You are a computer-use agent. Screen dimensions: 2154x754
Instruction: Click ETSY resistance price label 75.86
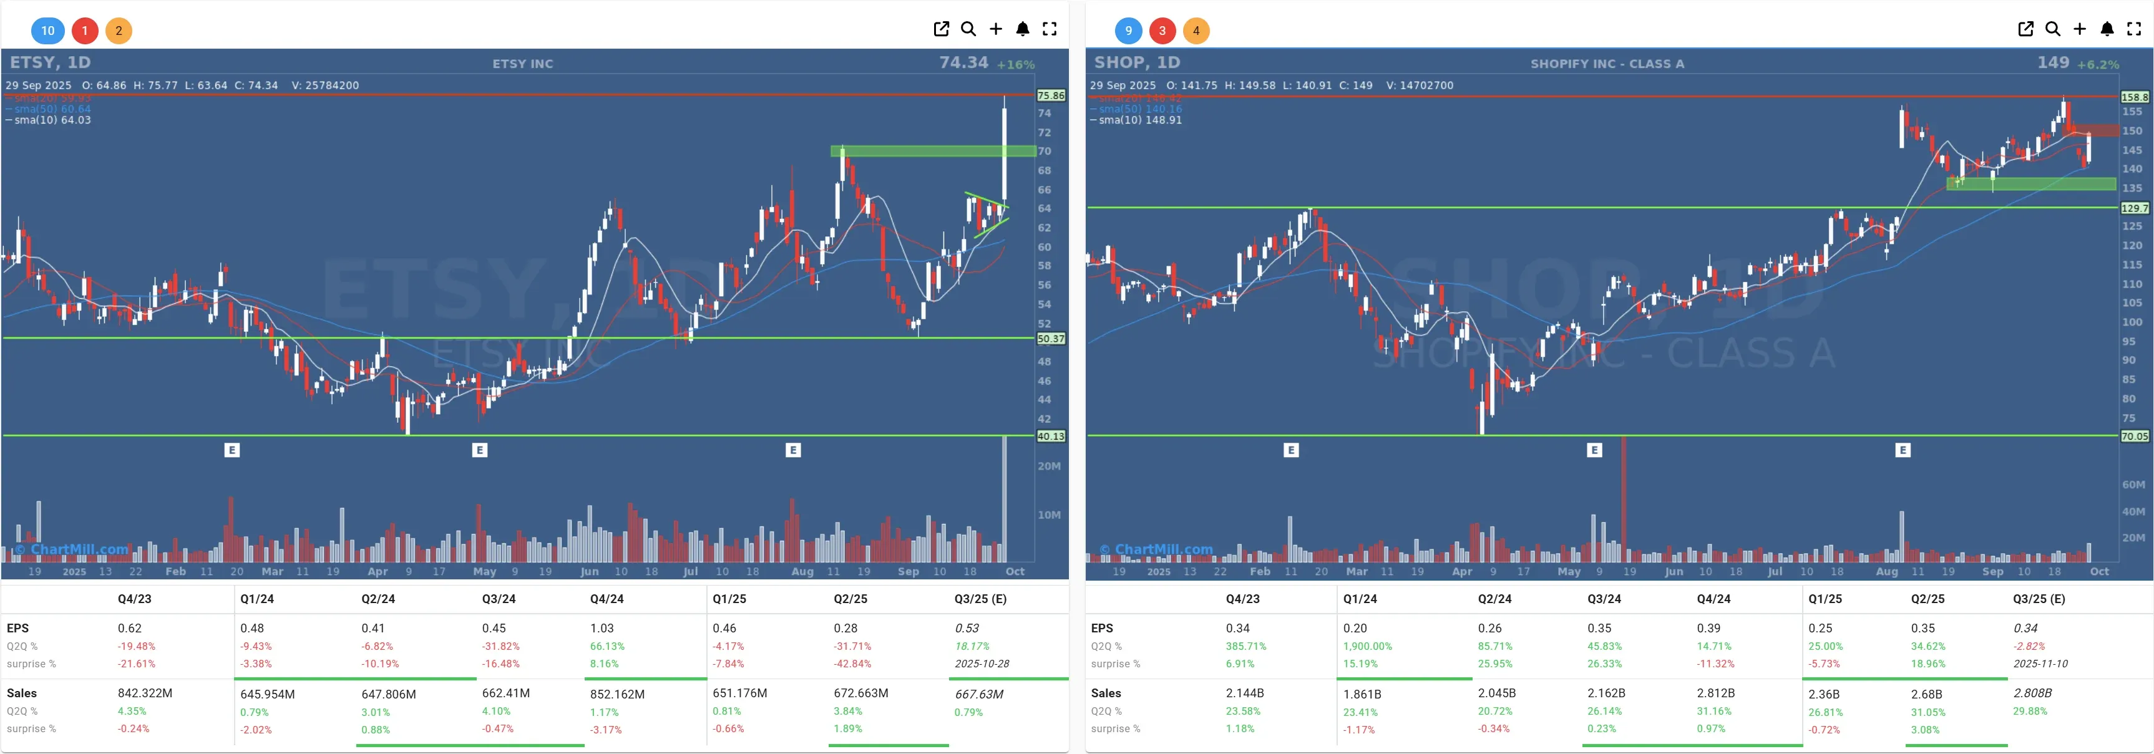tap(1051, 95)
